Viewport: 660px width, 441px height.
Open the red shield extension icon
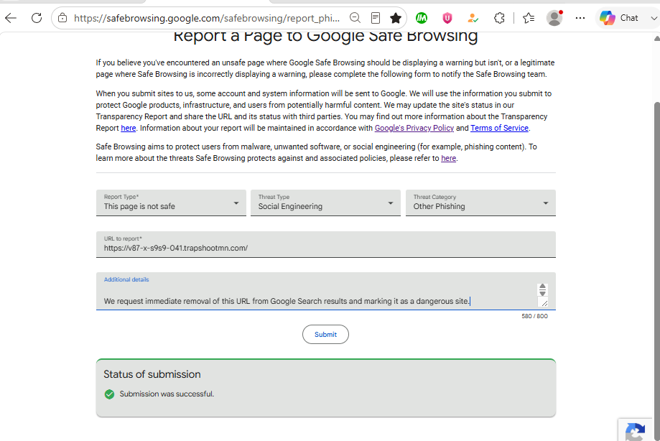447,18
